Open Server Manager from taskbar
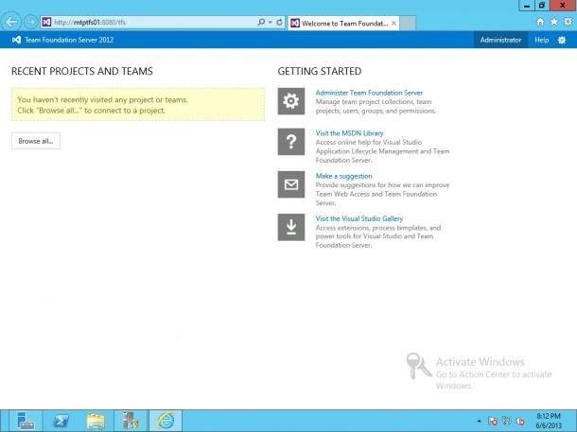577x432 pixels. pyautogui.click(x=26, y=421)
